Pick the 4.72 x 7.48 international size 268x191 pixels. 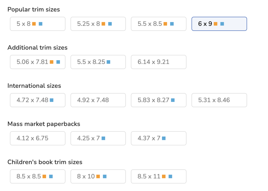[x=37, y=100]
